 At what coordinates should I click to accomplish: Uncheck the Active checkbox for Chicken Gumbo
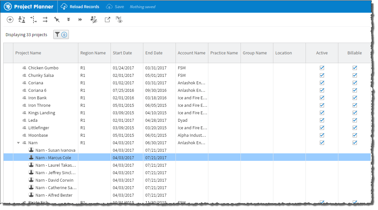(322, 68)
